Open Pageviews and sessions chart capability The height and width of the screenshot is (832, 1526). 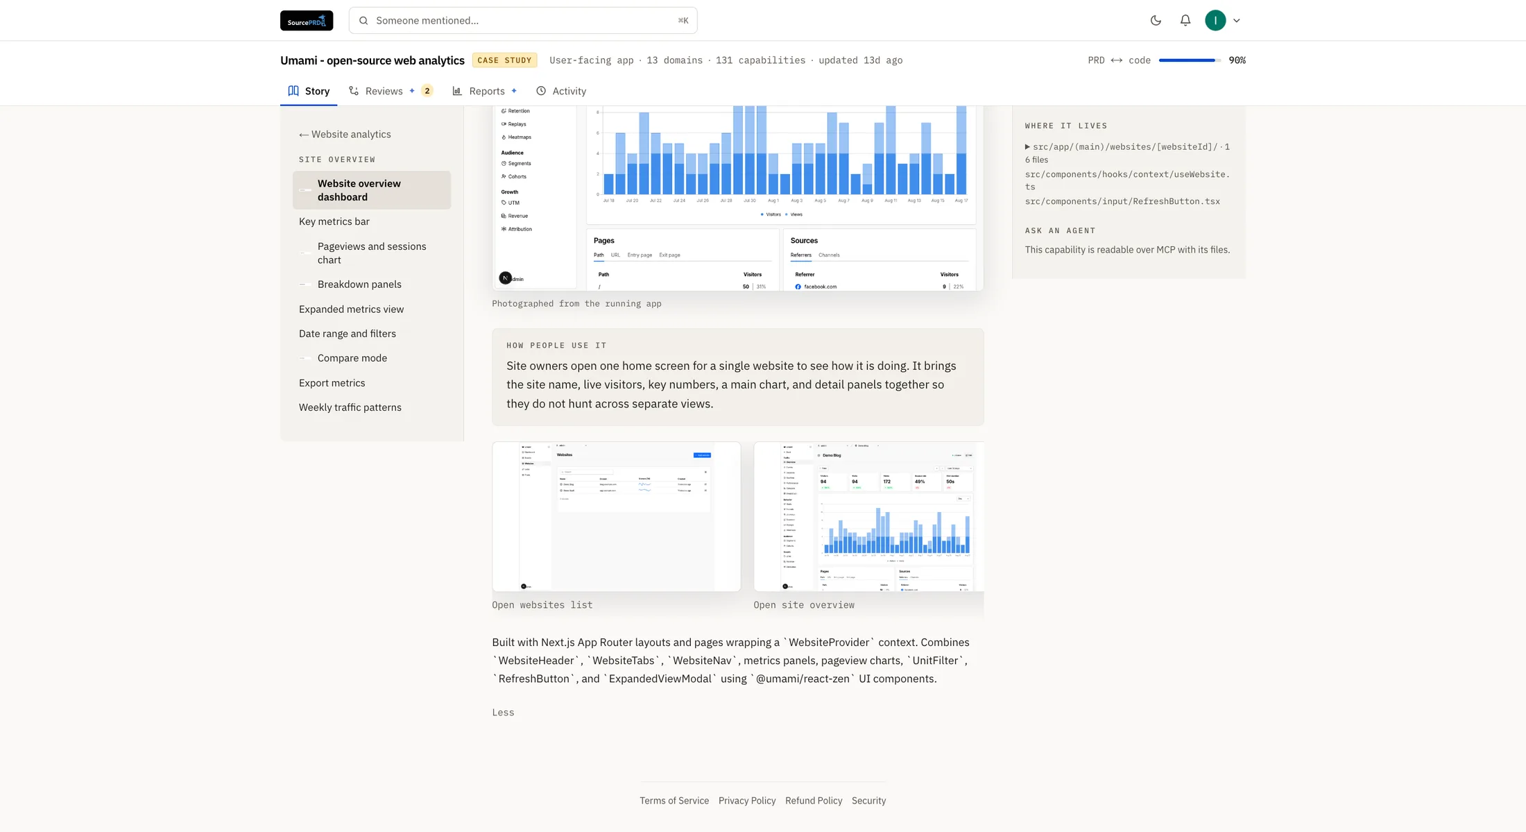tap(372, 253)
